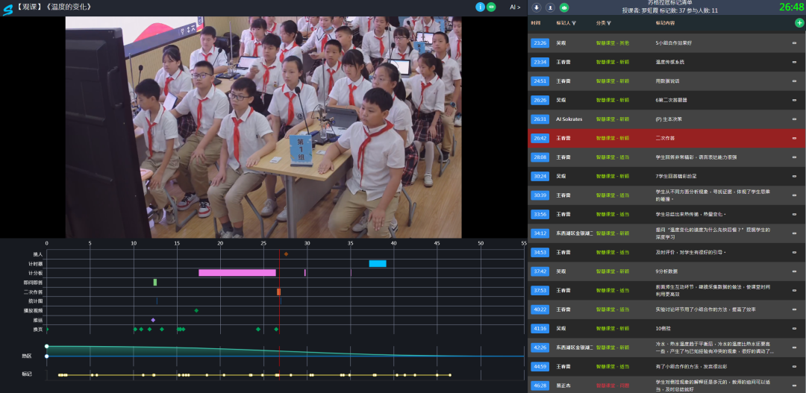This screenshot has height=393, width=806.
Task: Click the white handle on 热区 curve
Action: pos(46,347)
